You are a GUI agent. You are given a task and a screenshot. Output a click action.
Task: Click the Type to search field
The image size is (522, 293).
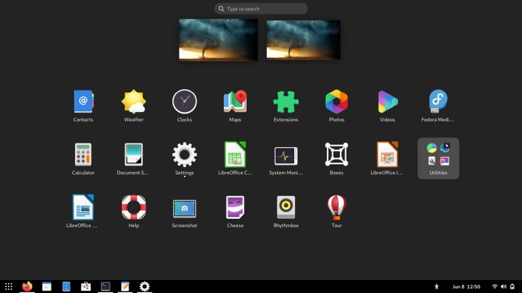261,8
